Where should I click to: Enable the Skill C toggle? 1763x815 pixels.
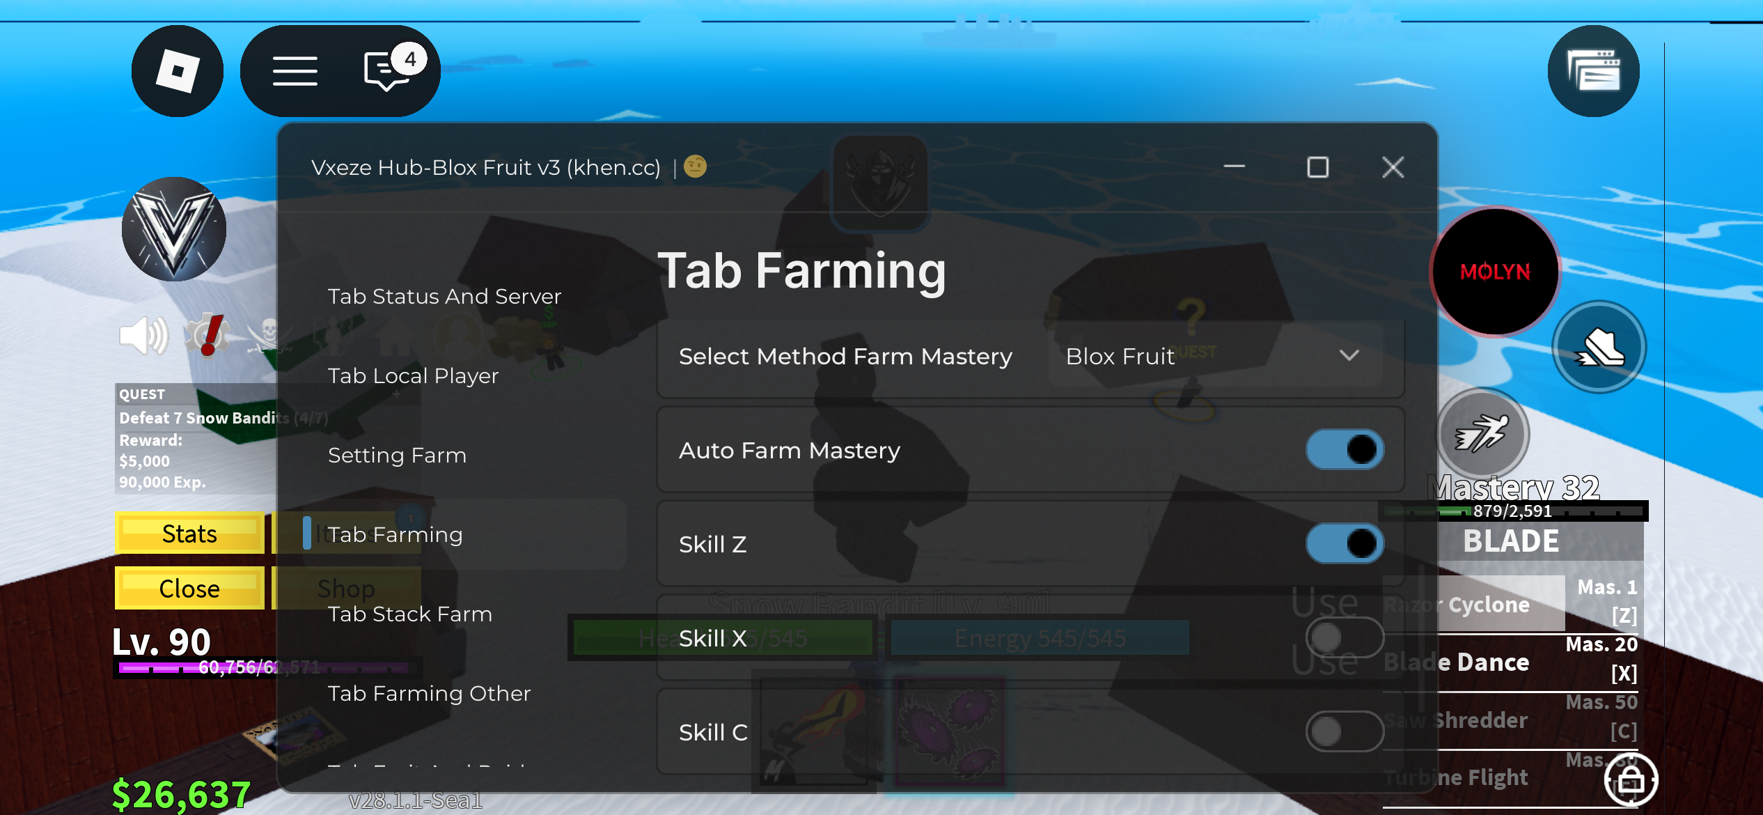[1345, 731]
